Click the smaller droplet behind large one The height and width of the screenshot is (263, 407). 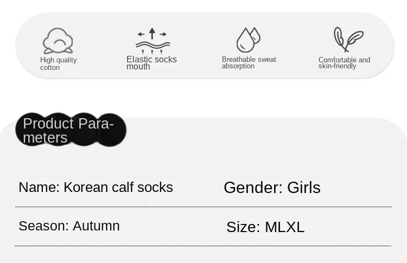click(256, 35)
